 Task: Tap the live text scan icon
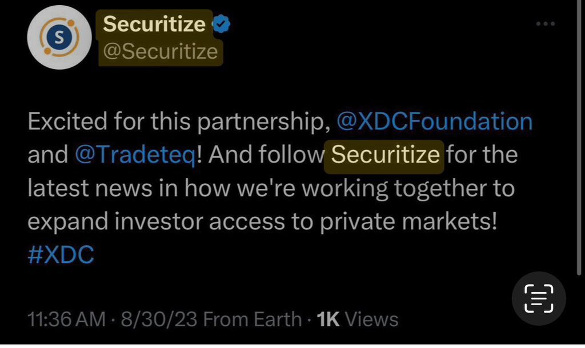539,298
